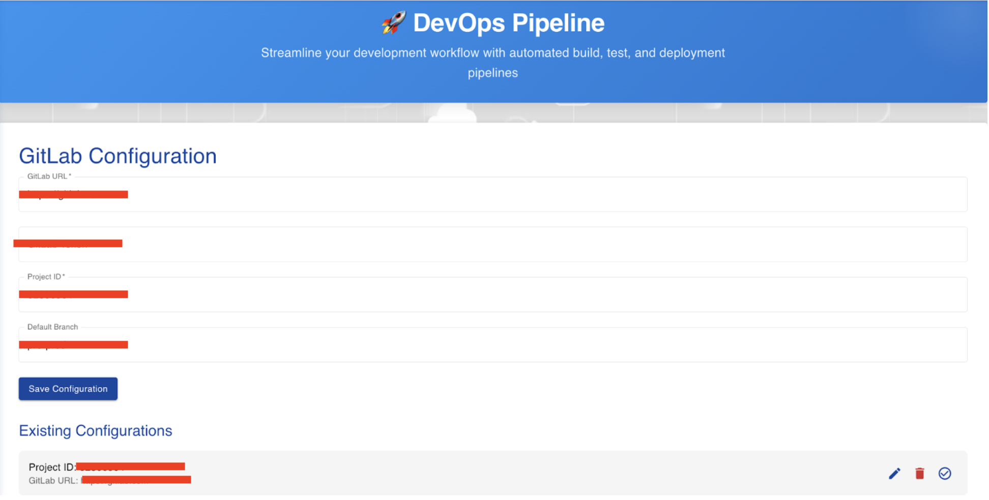Verify the configuration via the check circle icon
The height and width of the screenshot is (500, 989).
(945, 474)
